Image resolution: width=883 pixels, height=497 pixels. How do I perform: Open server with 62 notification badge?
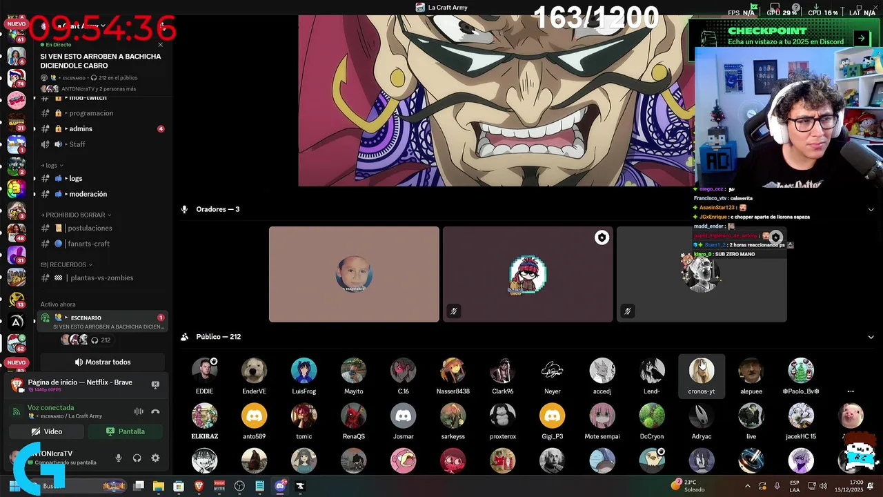16,343
